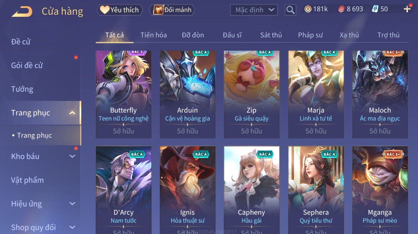Image resolution: width=418 pixels, height=234 pixels.
Task: Expand the Shop quy đổi section
Action: [x=72, y=227]
